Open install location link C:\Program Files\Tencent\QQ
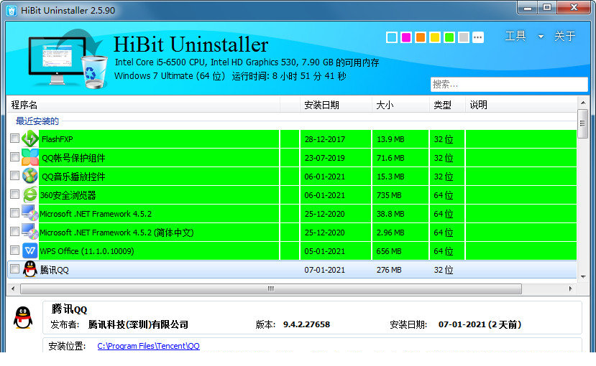 [148, 346]
